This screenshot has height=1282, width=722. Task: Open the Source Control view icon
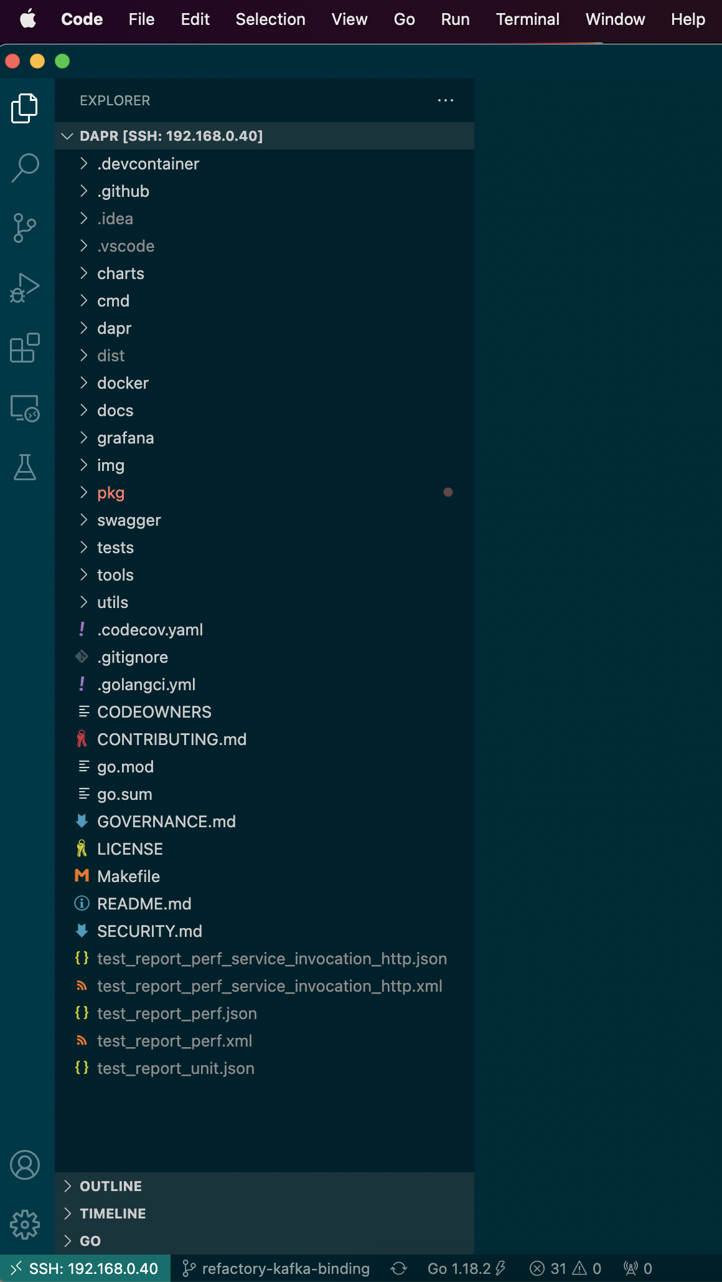click(x=25, y=228)
